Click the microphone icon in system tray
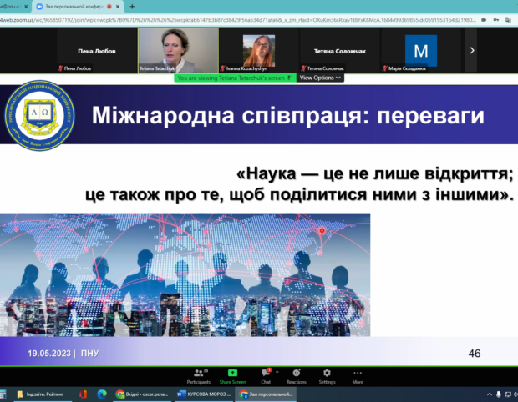The height and width of the screenshot is (402, 518). pyautogui.click(x=499, y=394)
